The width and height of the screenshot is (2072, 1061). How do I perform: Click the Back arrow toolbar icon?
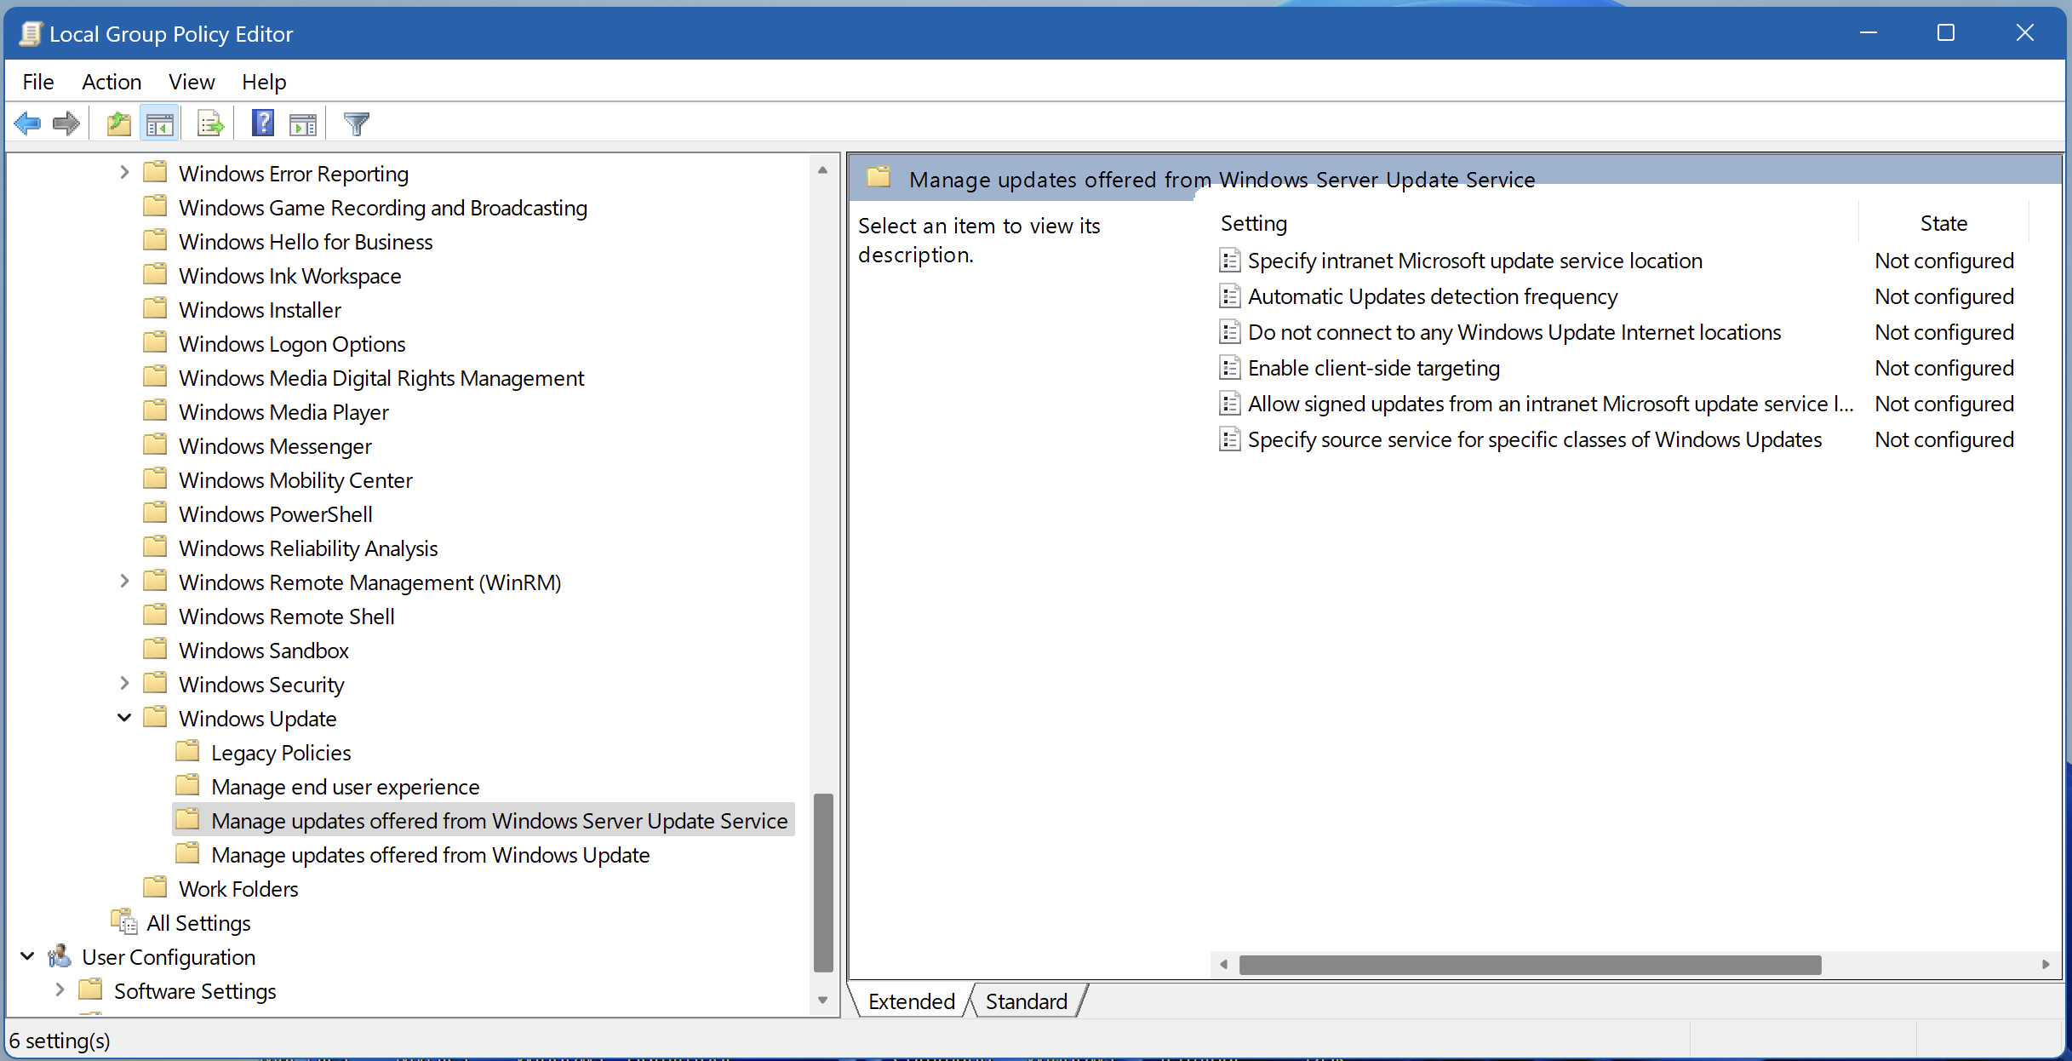click(27, 124)
